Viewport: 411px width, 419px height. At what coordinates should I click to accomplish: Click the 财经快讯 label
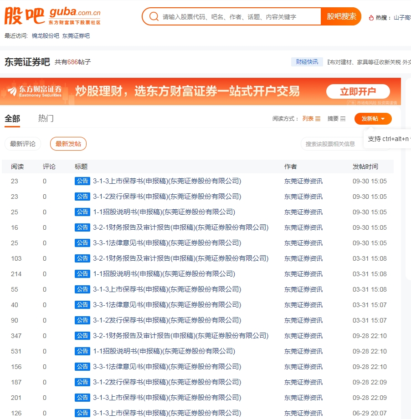pyautogui.click(x=307, y=62)
